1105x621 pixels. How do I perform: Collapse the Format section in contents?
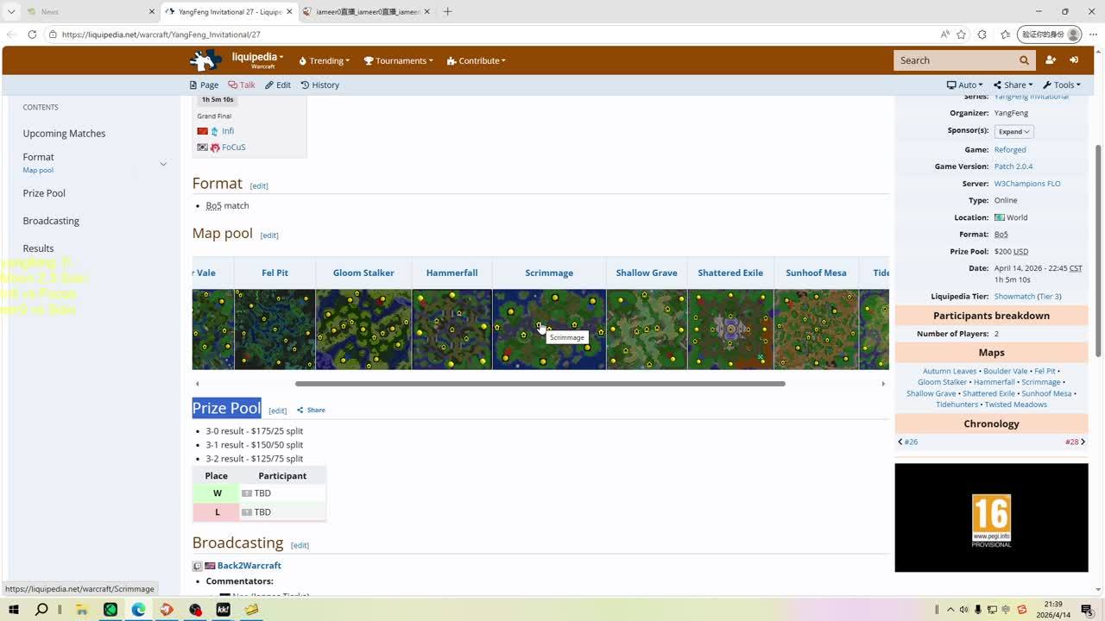pyautogui.click(x=163, y=164)
